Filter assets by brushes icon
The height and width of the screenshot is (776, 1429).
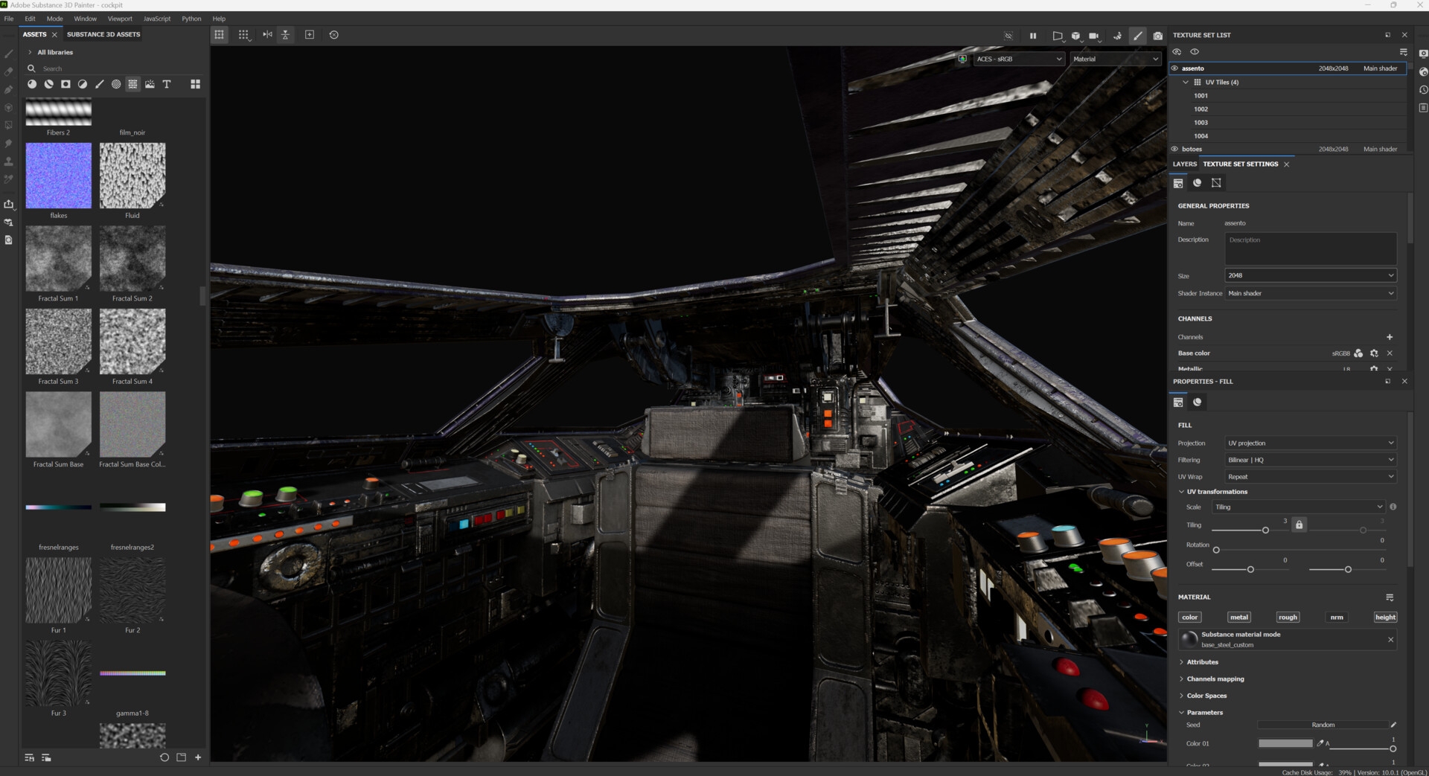coord(99,84)
